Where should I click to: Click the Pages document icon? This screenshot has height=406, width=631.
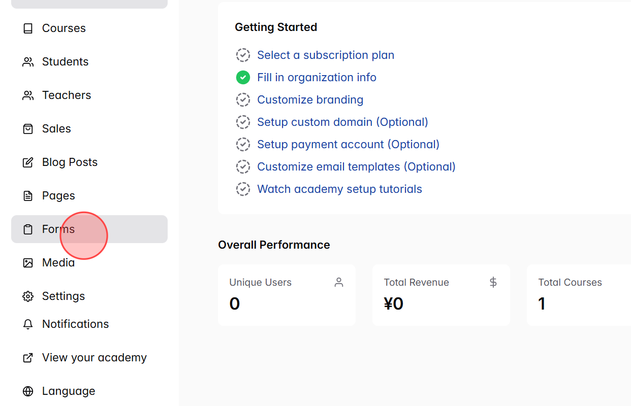click(x=28, y=195)
